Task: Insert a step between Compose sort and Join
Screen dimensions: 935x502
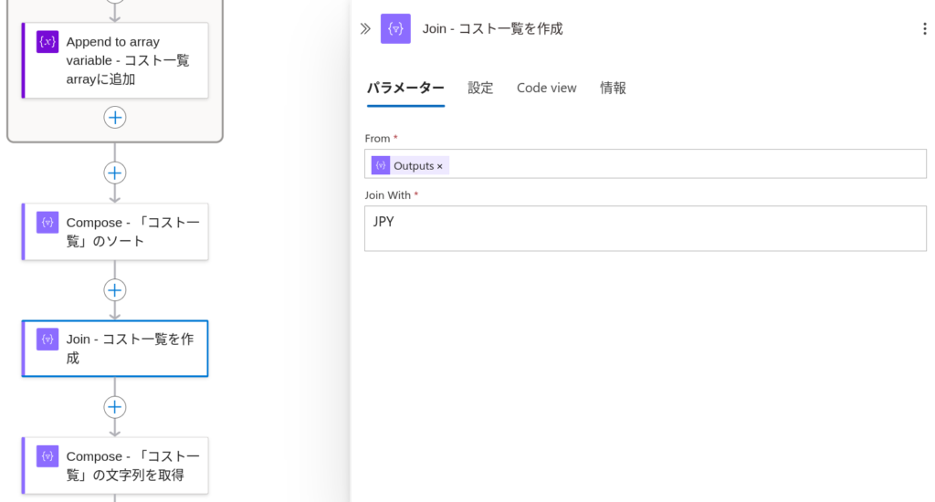Action: pos(115,290)
